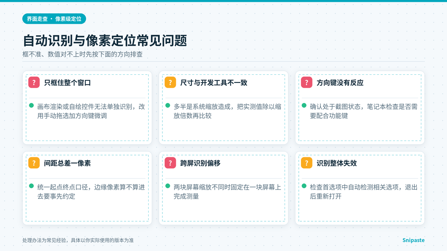Click the text 两块屏幕缩放不同时固定在一块屏幕上

click(x=227, y=187)
